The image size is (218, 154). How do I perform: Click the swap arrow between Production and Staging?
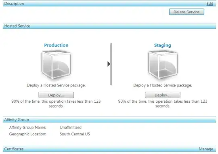coord(109,64)
